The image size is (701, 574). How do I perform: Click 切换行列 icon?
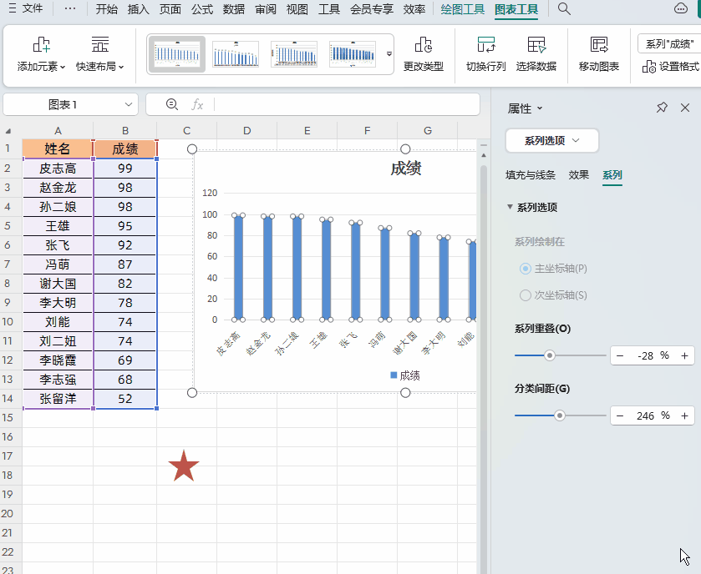486,54
